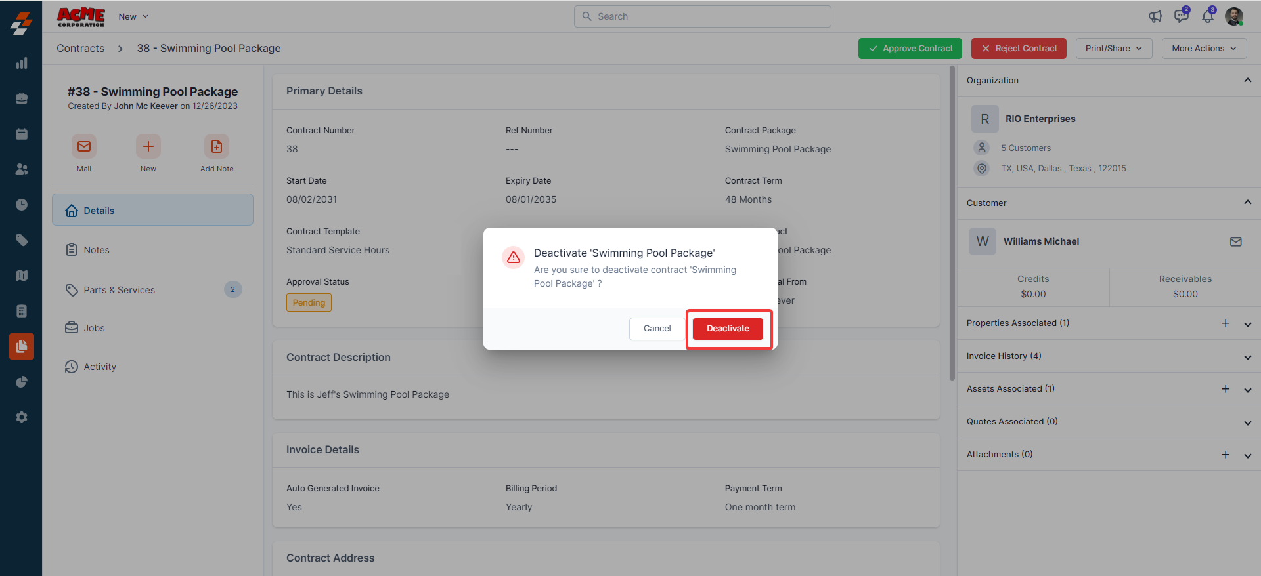Open the settings gear in sidebar
The width and height of the screenshot is (1261, 576).
[22, 417]
